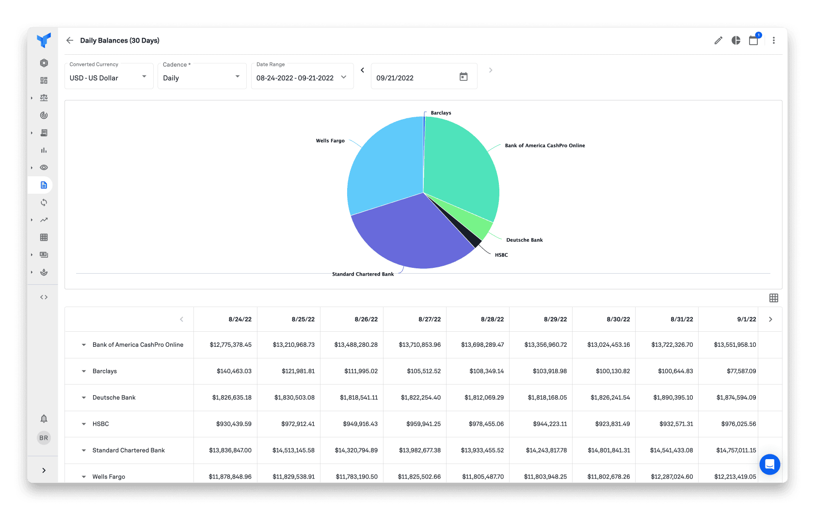
Task: Click the Daily Balances back arrow
Action: (70, 40)
